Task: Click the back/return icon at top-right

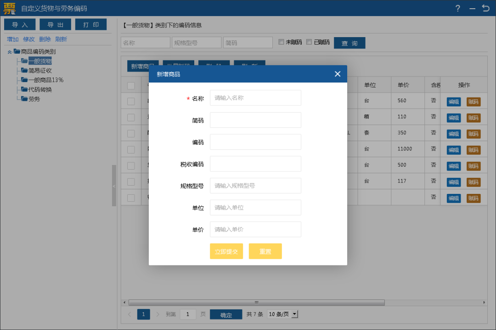Action: tap(486, 8)
